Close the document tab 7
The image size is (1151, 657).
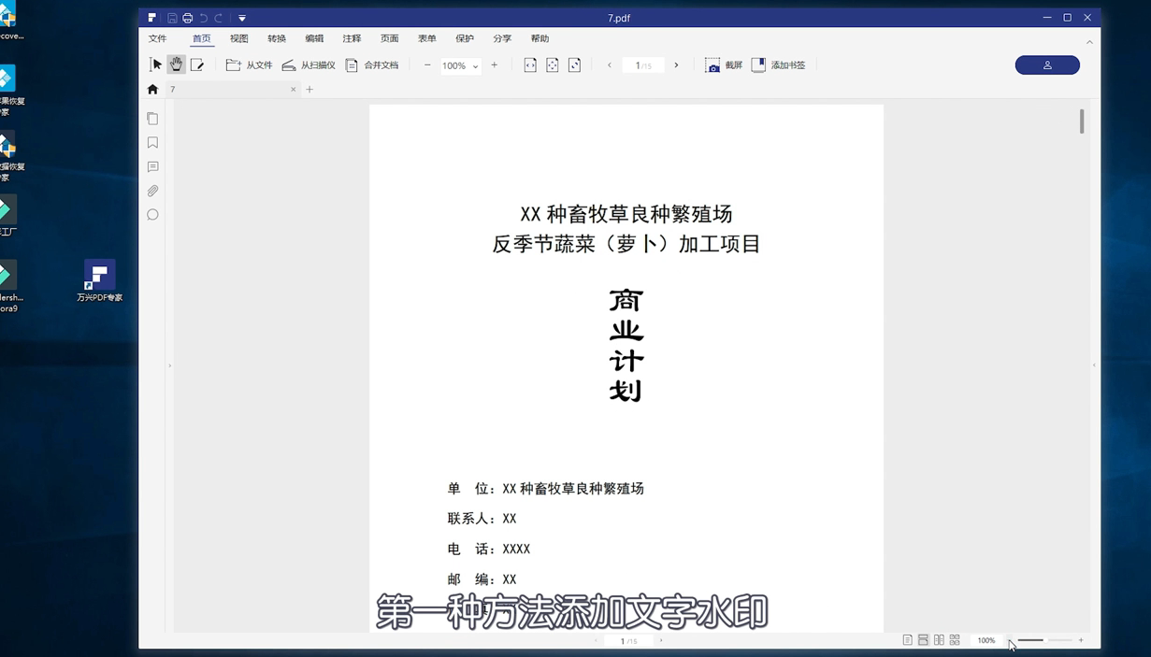click(x=293, y=90)
